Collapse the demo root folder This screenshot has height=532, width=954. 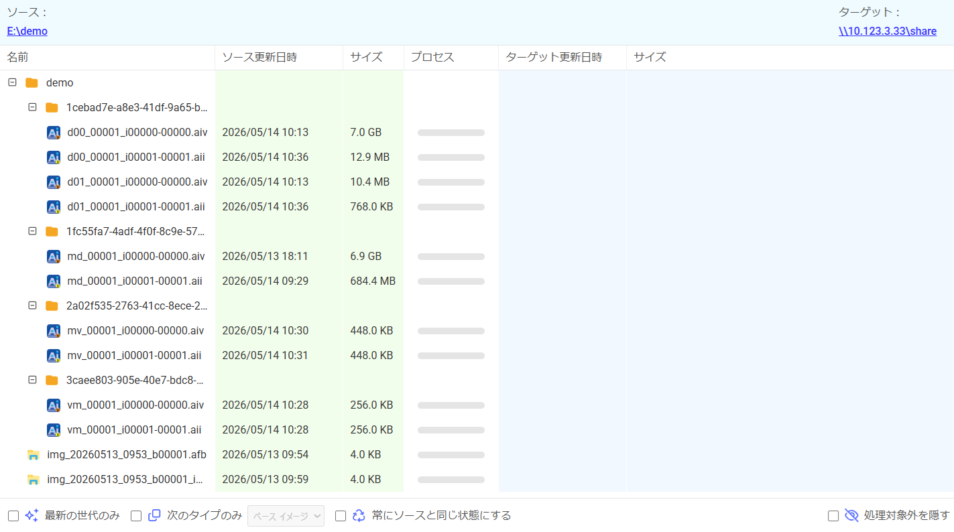12,82
